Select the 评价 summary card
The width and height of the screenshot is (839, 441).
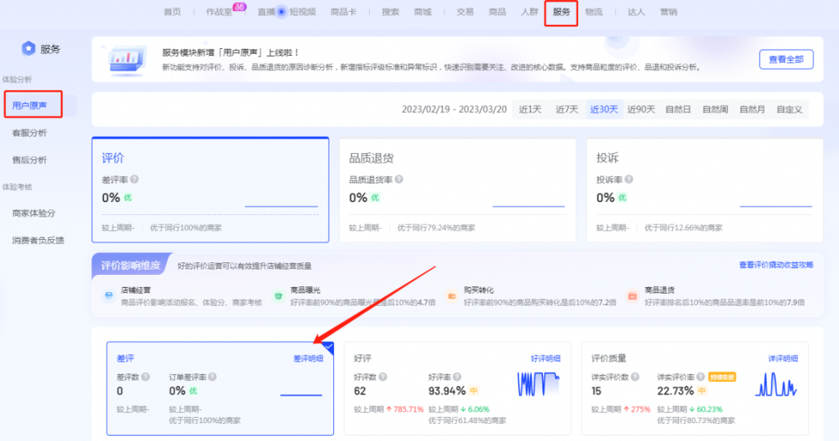click(x=211, y=189)
